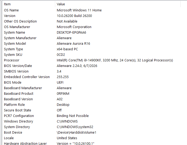
Task: Click value \Device\HarddiskVolume1
Action: (x=76, y=133)
